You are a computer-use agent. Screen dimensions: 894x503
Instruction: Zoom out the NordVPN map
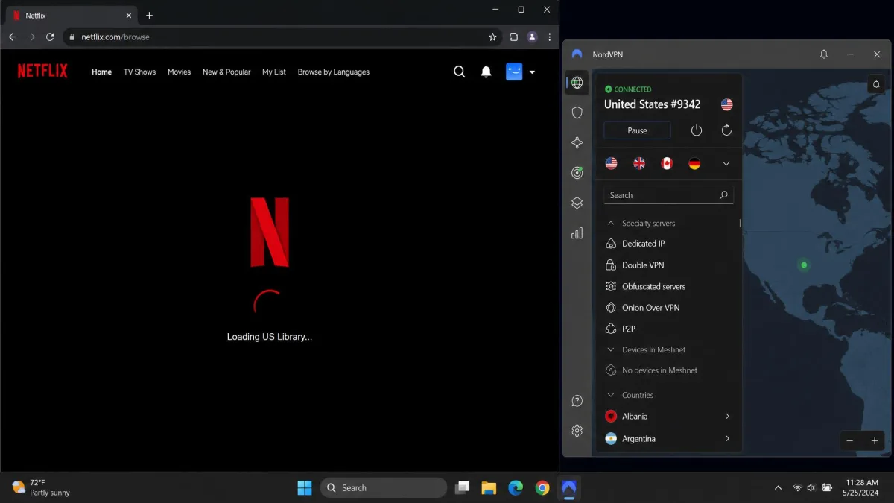point(849,441)
